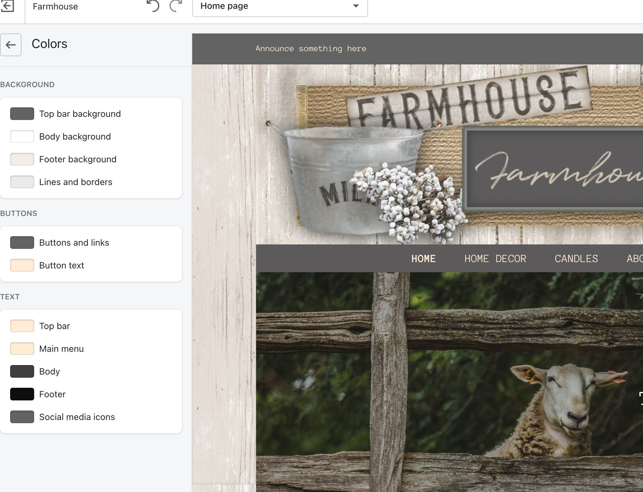This screenshot has height=492, width=643.
Task: Change the Main menu text color
Action: click(22, 349)
